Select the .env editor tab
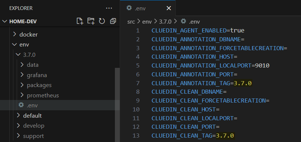This screenshot has height=142, width=301. [148, 8]
